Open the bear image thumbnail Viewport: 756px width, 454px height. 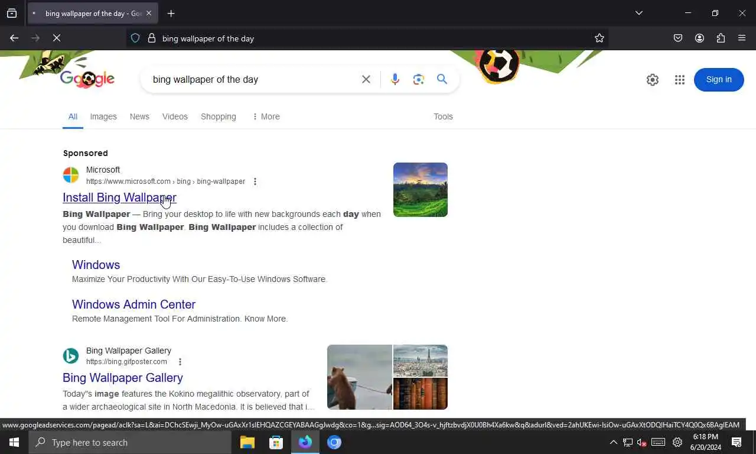point(360,377)
